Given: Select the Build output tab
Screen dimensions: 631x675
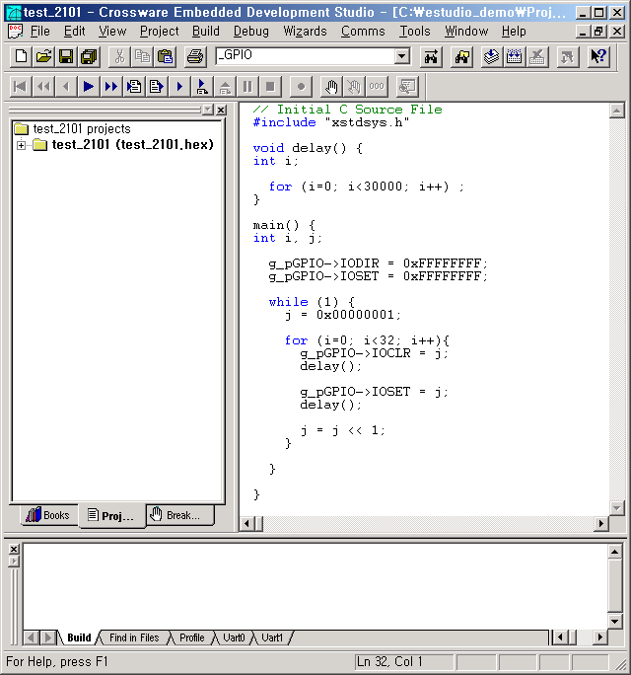Looking at the screenshot, I should (x=79, y=637).
